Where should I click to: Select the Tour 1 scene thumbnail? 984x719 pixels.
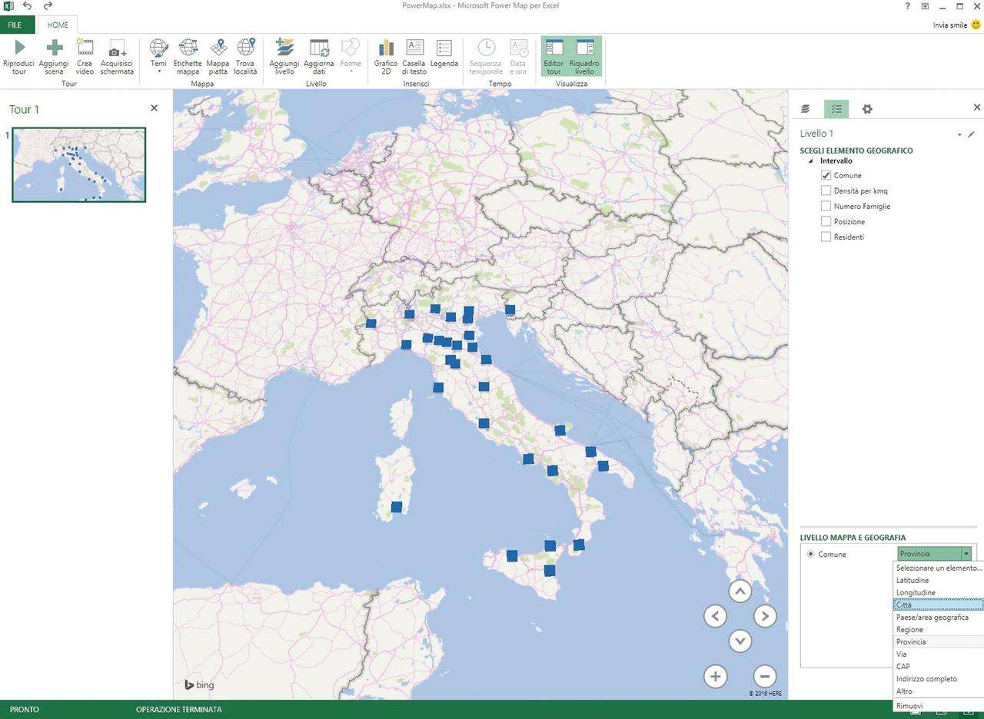tap(78, 164)
